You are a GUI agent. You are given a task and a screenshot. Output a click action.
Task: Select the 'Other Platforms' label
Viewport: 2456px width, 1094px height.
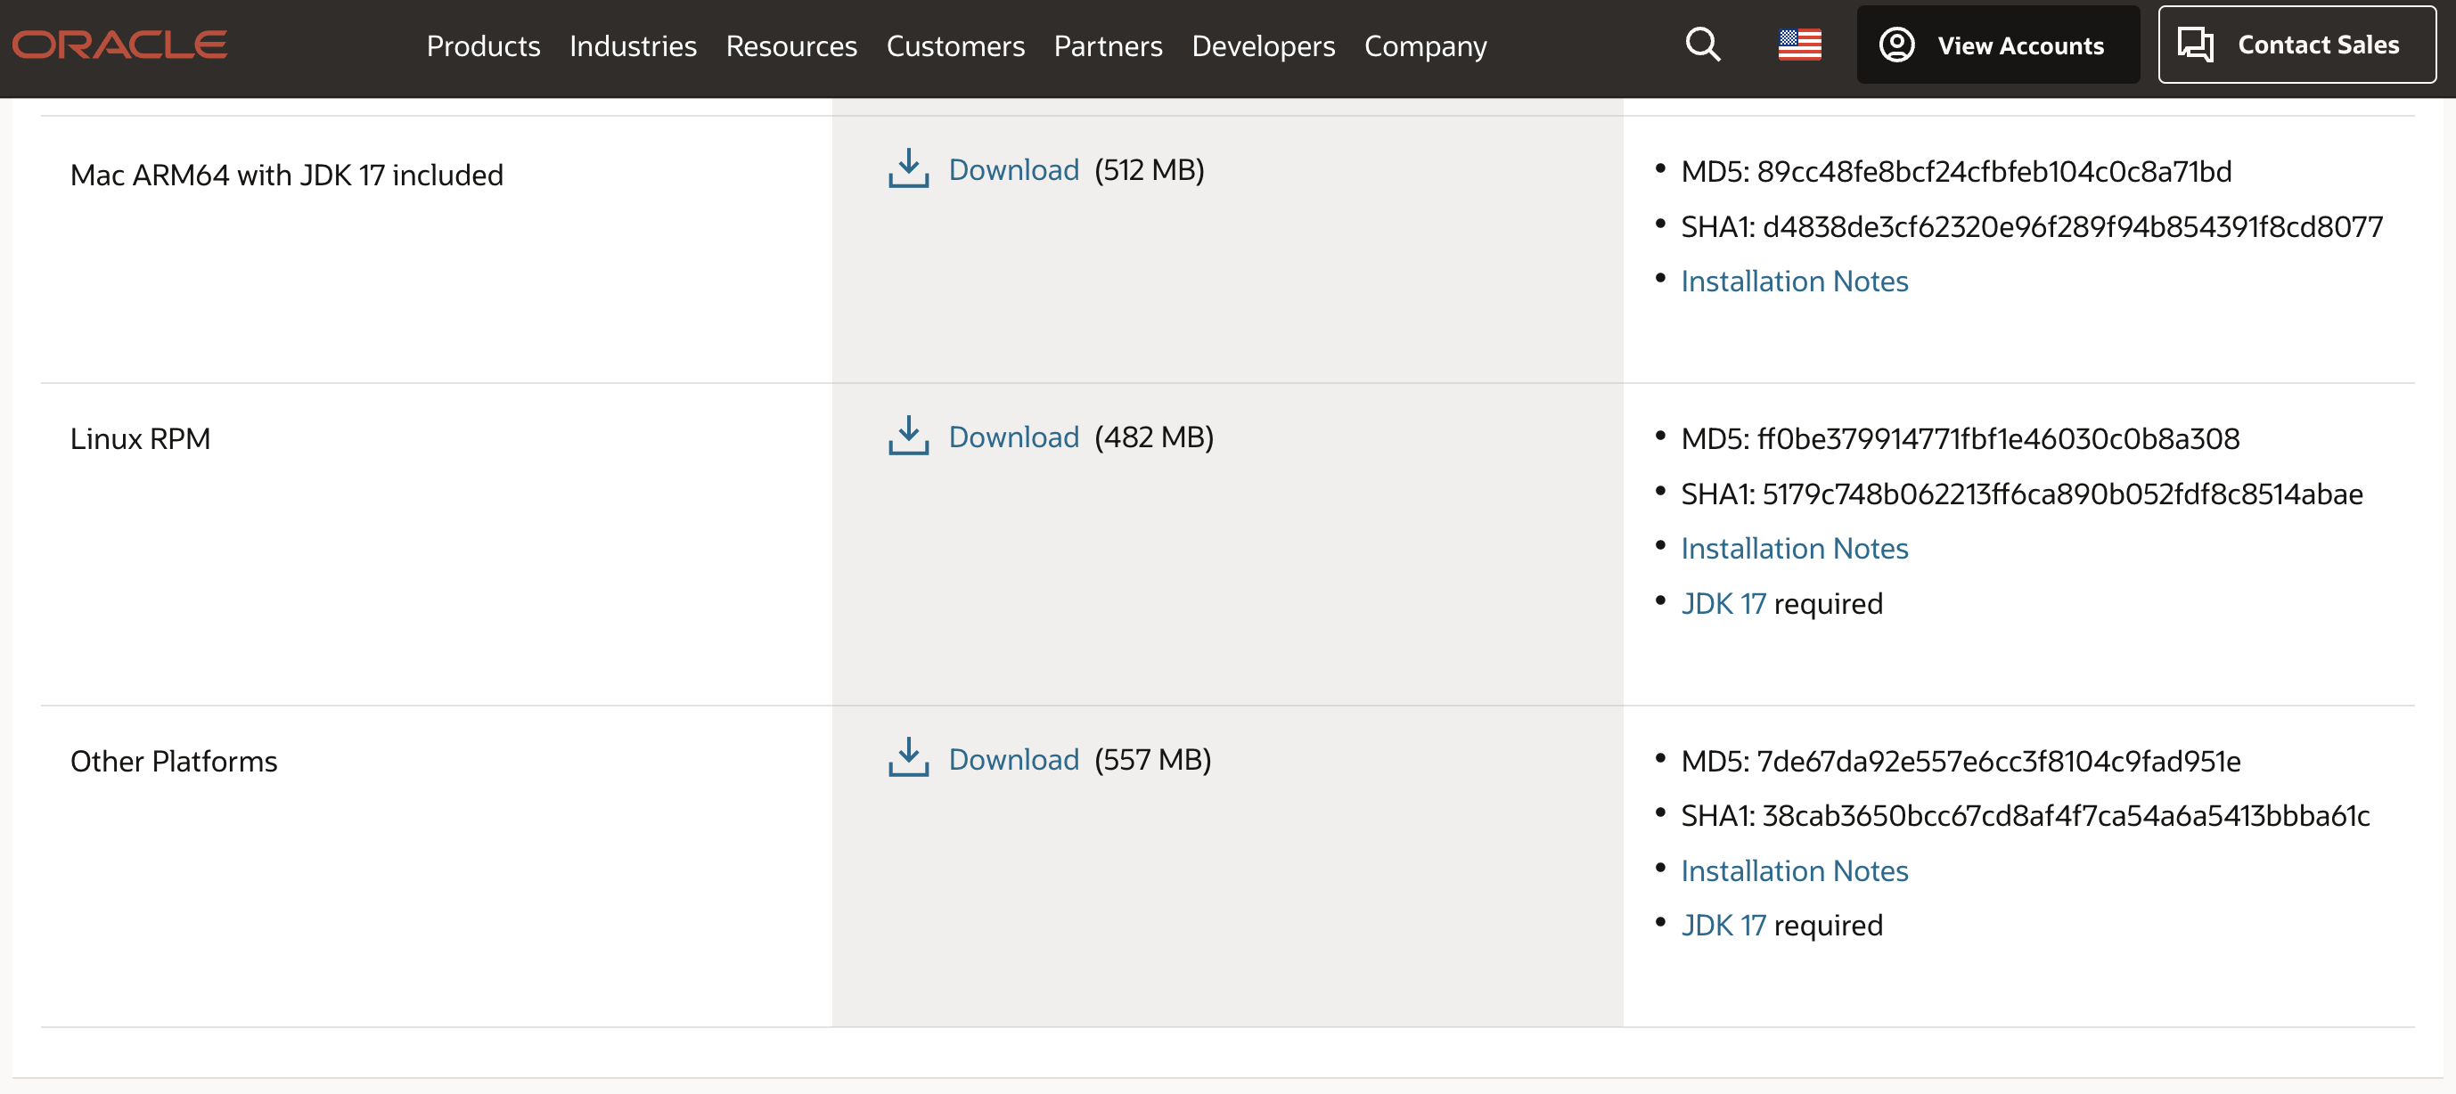174,762
